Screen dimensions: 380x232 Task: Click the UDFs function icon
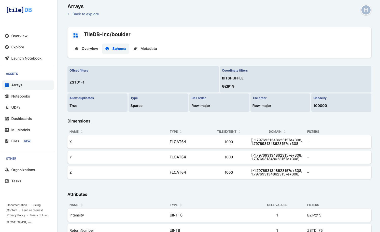tap(7, 107)
